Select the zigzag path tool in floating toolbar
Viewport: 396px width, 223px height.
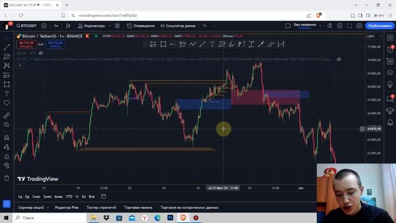click(192, 45)
